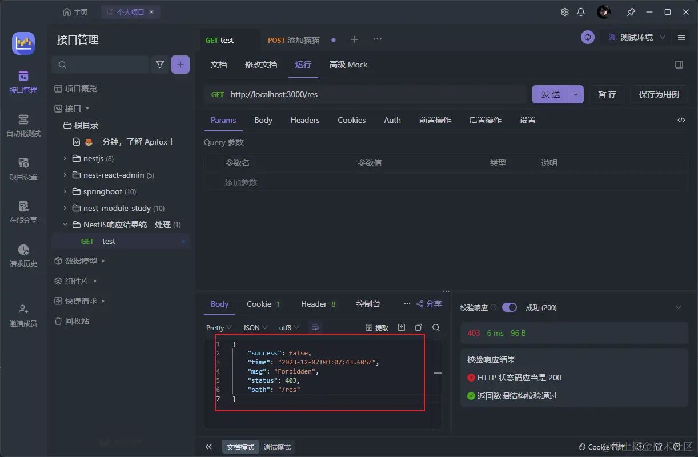Viewport: 698px width, 457px height.
Task: Add a new request tab with plus
Action: (355, 39)
